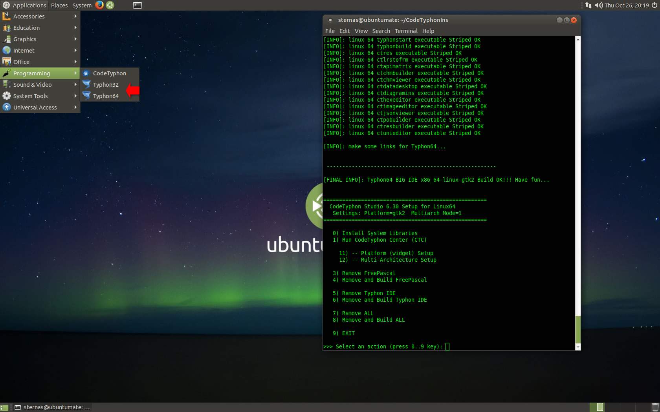Click '0) Install System Libraries' text
660x412 pixels.
coord(375,233)
